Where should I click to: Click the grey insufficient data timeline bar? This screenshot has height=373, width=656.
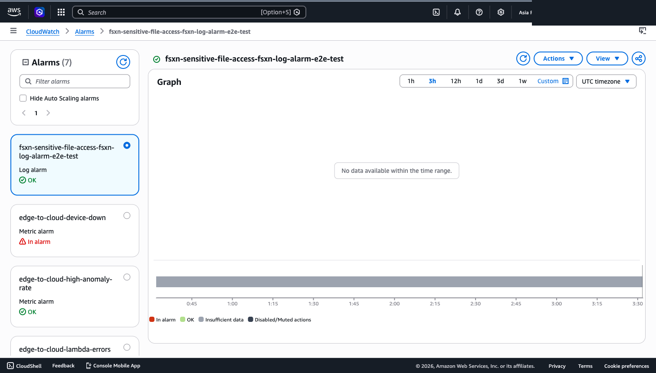point(399,282)
